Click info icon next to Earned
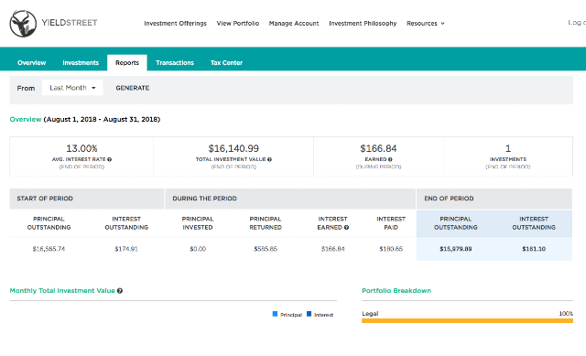The height and width of the screenshot is (356, 586). pyautogui.click(x=390, y=159)
